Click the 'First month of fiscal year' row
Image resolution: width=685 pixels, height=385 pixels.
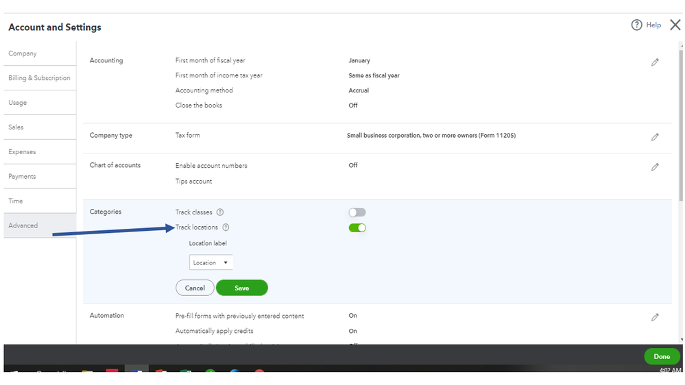click(x=377, y=61)
